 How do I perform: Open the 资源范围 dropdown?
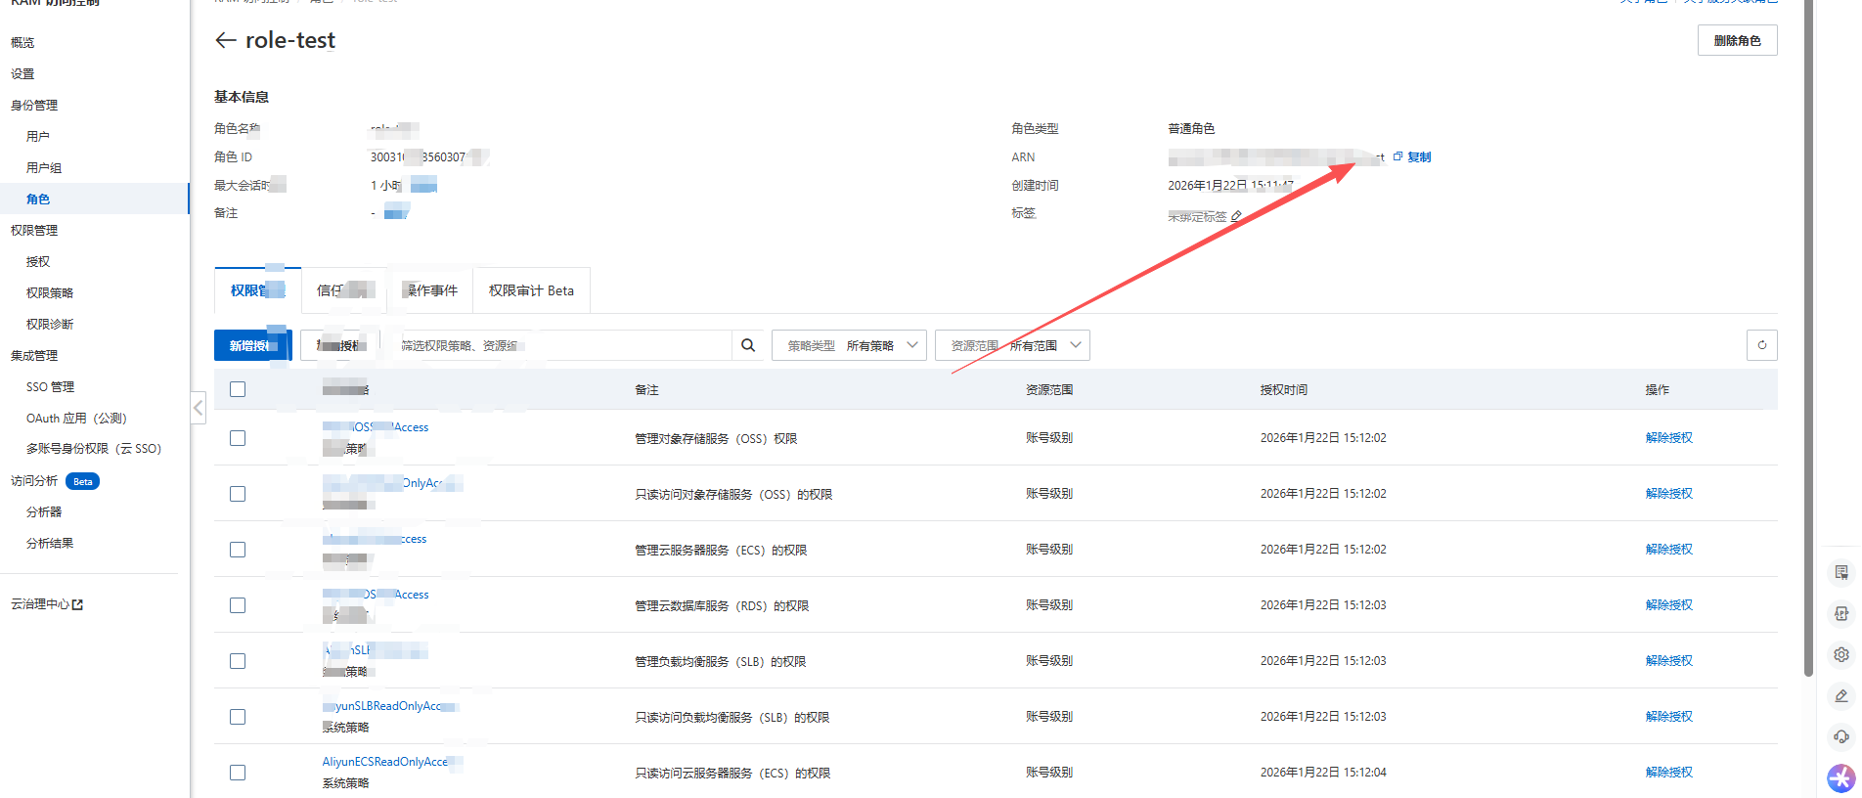1012,345
